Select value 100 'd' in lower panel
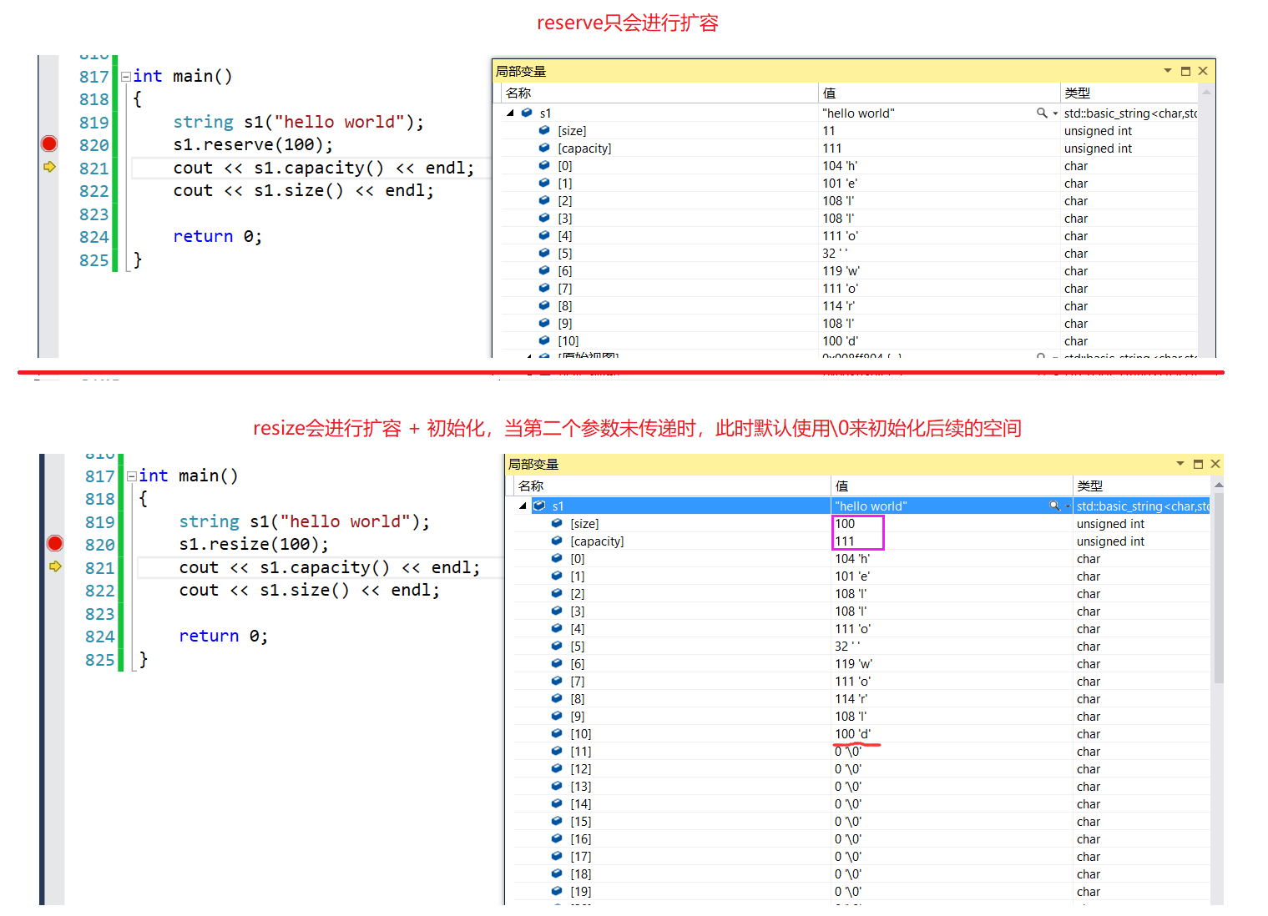This screenshot has width=1268, height=916. coord(853,734)
